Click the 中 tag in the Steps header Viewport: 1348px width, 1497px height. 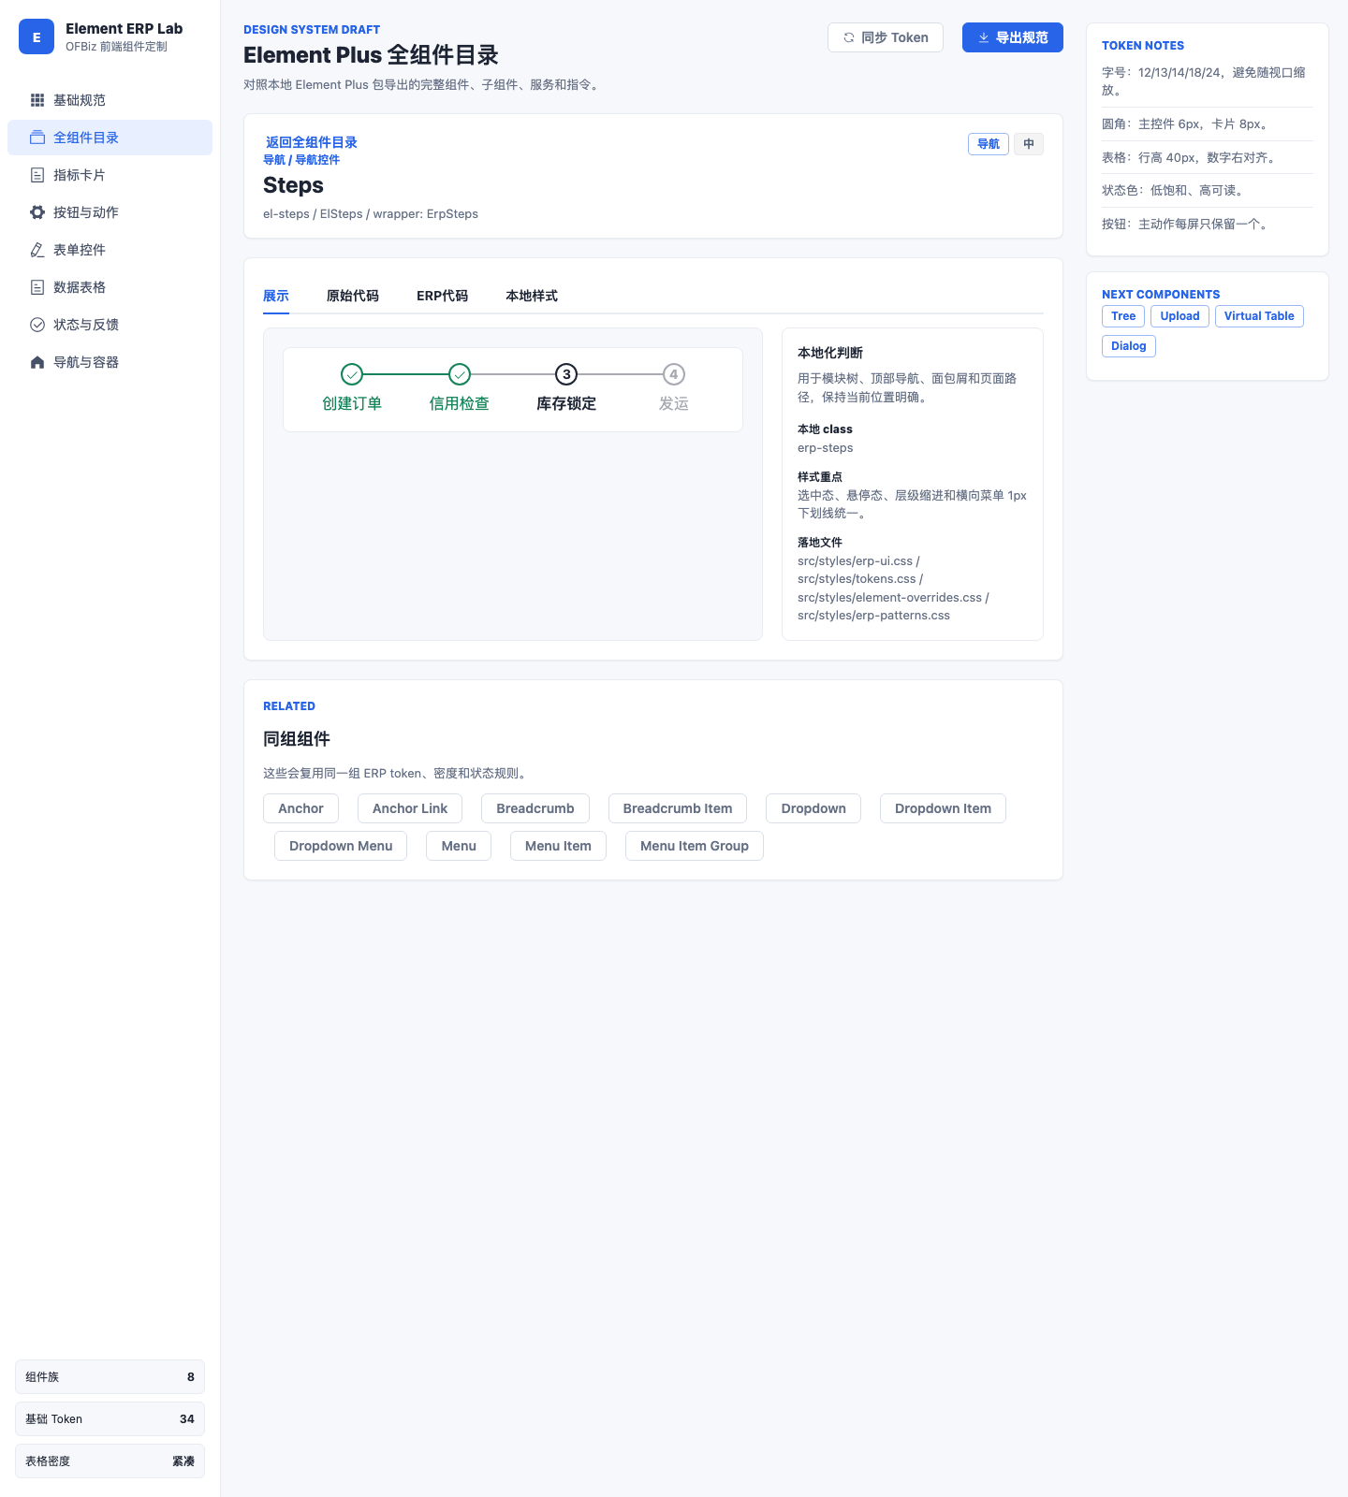tap(1029, 144)
